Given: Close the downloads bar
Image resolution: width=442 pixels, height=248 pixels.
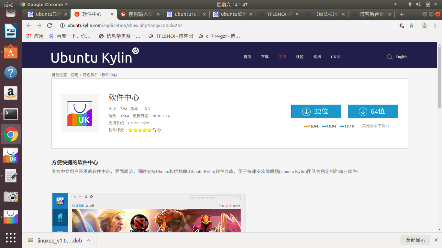Looking at the screenshot, I should (436, 240).
